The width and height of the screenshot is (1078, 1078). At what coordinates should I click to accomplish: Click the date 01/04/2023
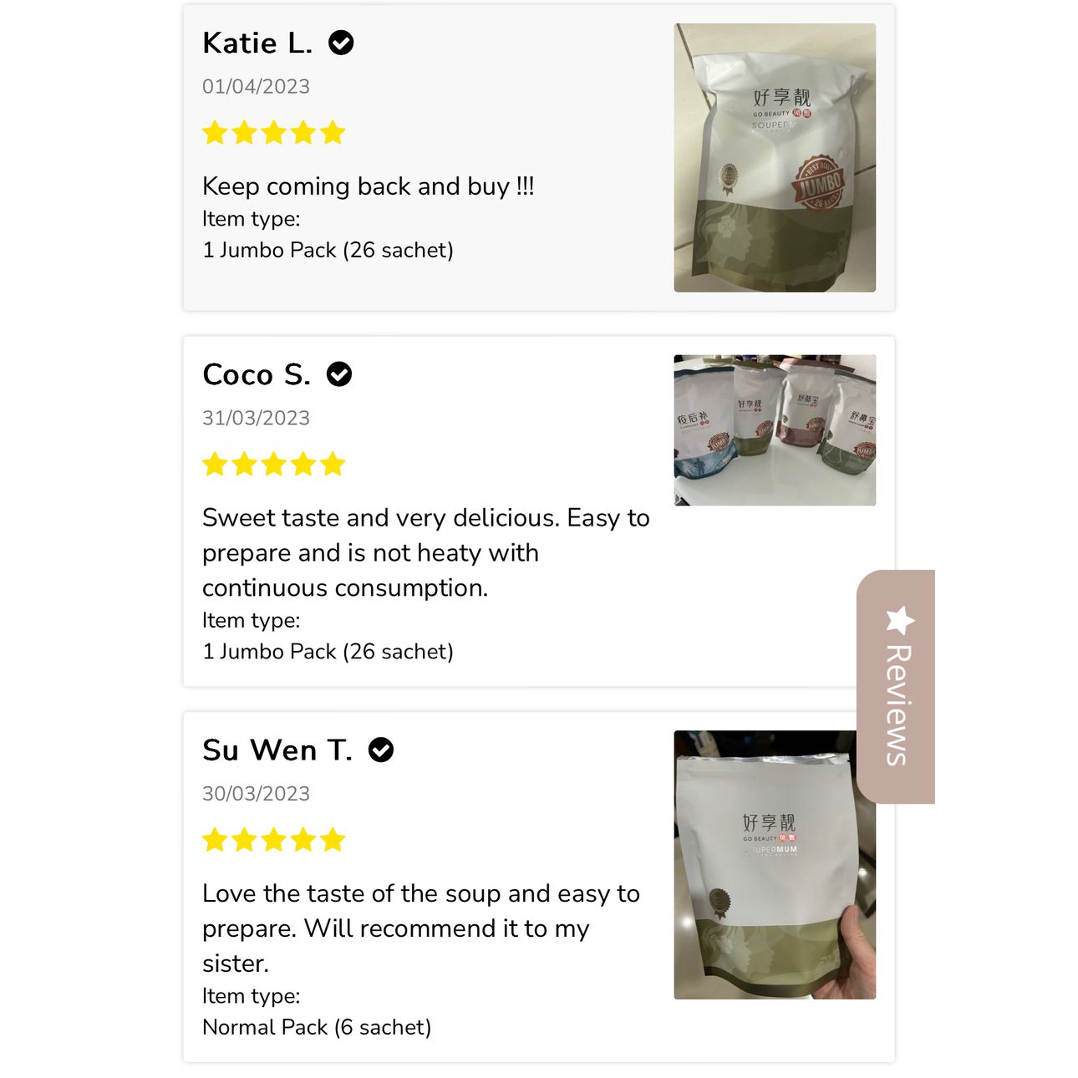tap(256, 86)
